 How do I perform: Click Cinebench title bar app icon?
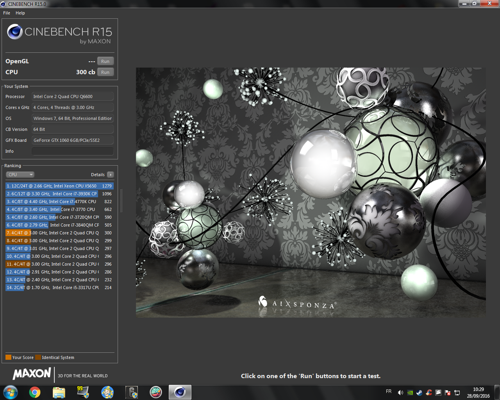(x=4, y=4)
